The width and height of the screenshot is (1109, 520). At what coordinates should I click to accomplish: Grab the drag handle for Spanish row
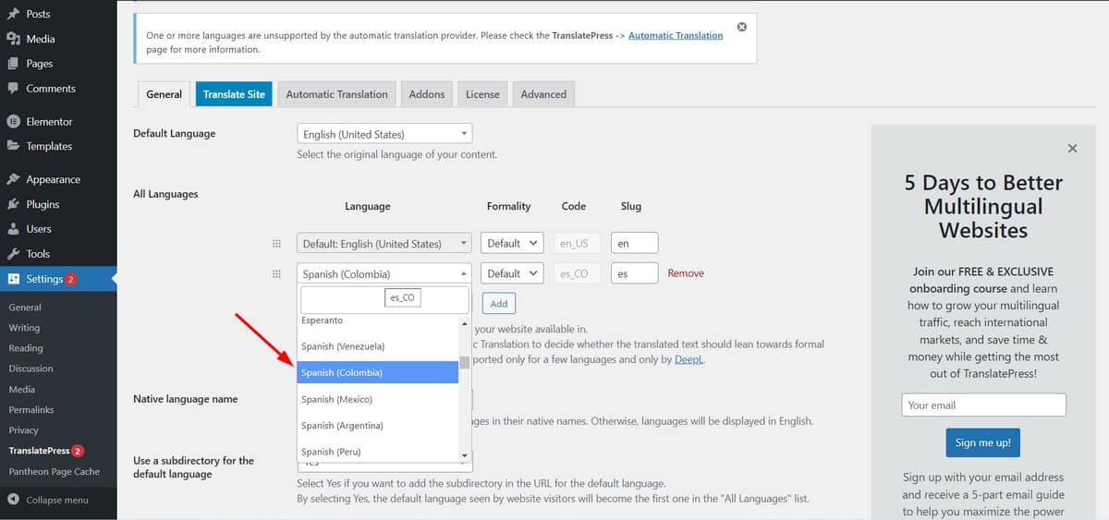pyautogui.click(x=276, y=273)
